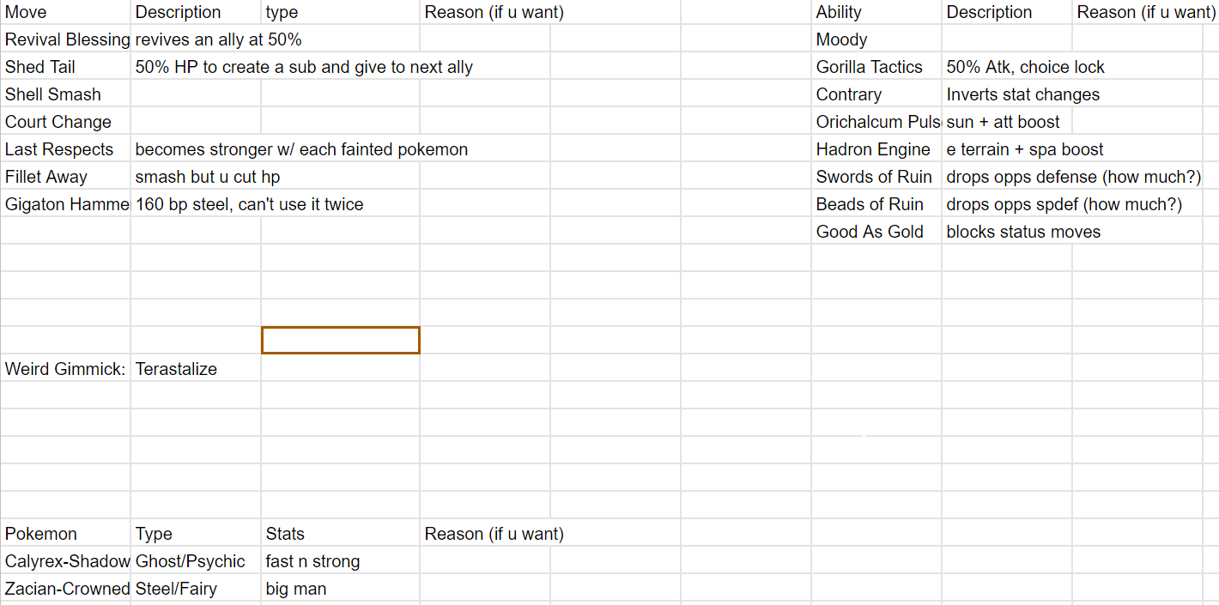Click the Zacian-Crowned cell
Screen dimensions: 1219x605
coord(67,589)
